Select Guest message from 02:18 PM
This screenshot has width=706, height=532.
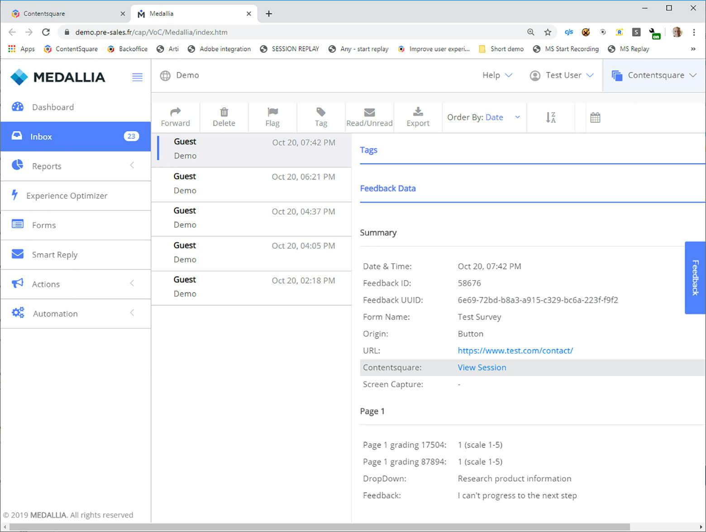252,288
